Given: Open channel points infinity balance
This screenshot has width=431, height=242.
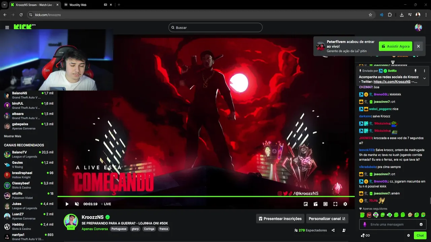Looking at the screenshot, I should pyautogui.click(x=365, y=235).
